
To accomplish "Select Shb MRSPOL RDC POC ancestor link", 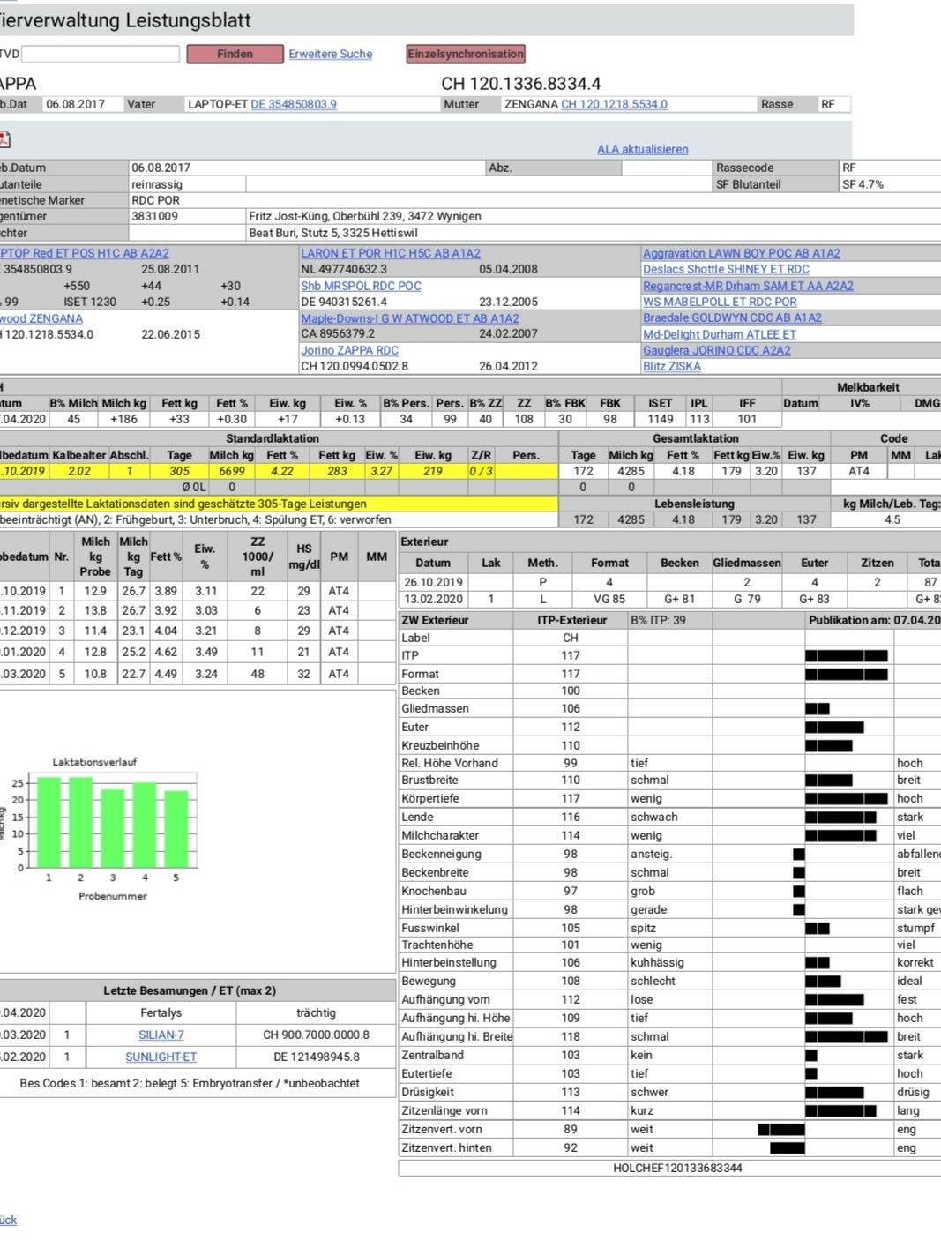I will [361, 287].
